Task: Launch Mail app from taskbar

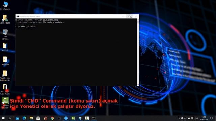Action: click(x=17, y=118)
